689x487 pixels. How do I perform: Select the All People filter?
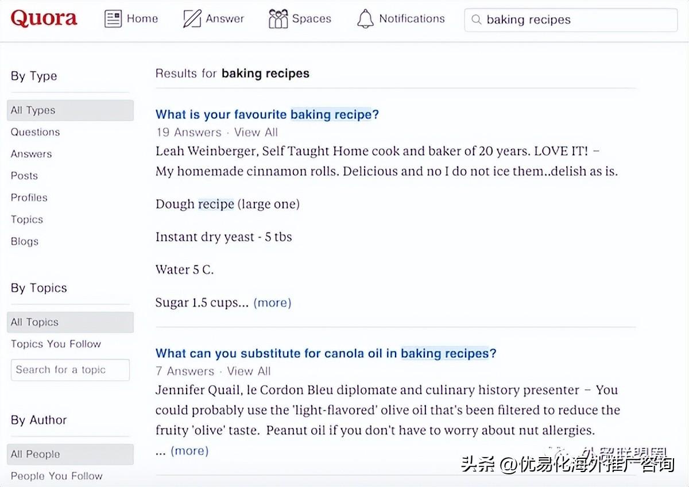point(70,454)
